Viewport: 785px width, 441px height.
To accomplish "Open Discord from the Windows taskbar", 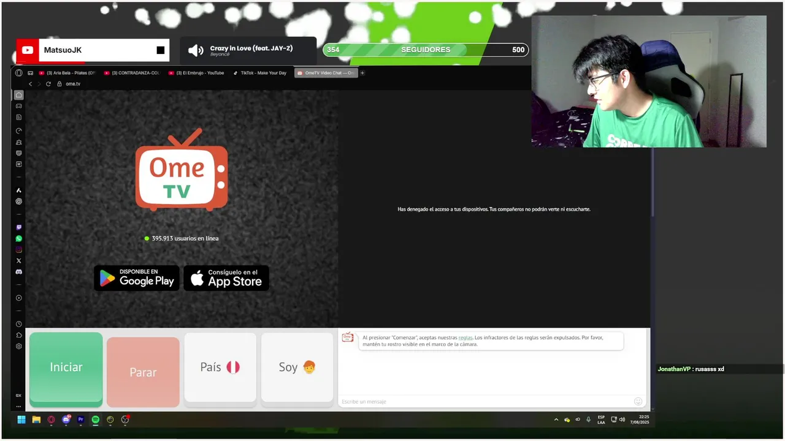I will pyautogui.click(x=66, y=420).
